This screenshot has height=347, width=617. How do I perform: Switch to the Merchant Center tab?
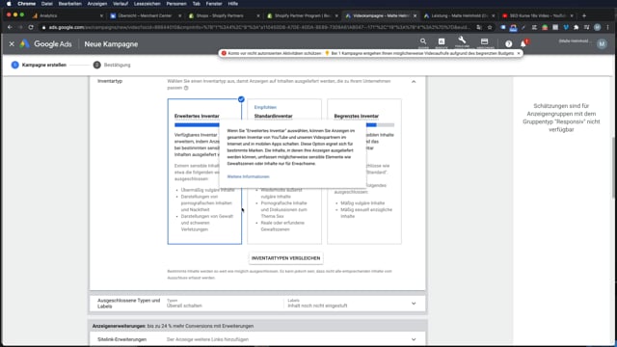[x=146, y=15]
